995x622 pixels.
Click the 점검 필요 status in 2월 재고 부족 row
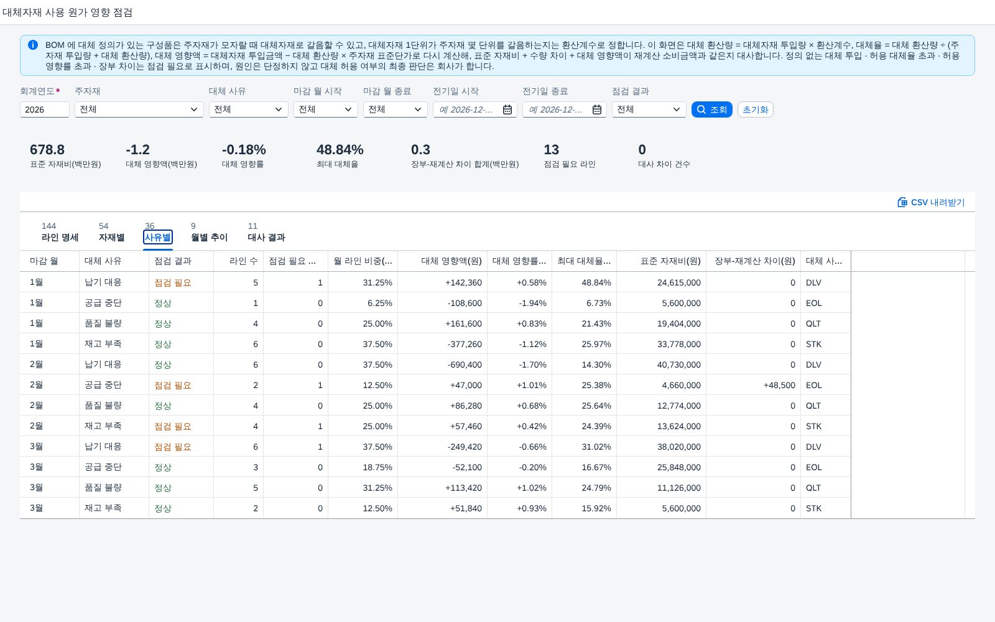click(x=173, y=426)
